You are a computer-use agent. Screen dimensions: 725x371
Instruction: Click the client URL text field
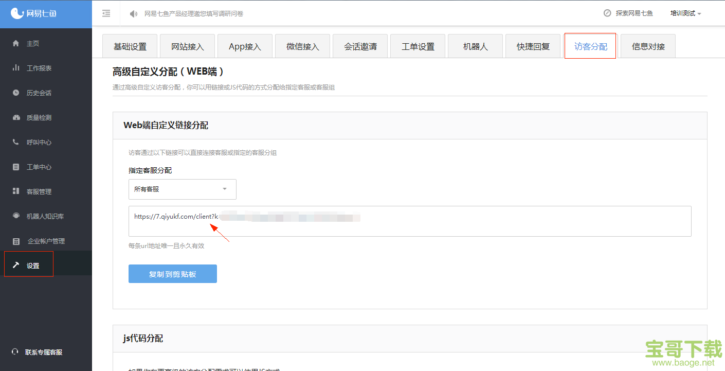click(x=410, y=221)
